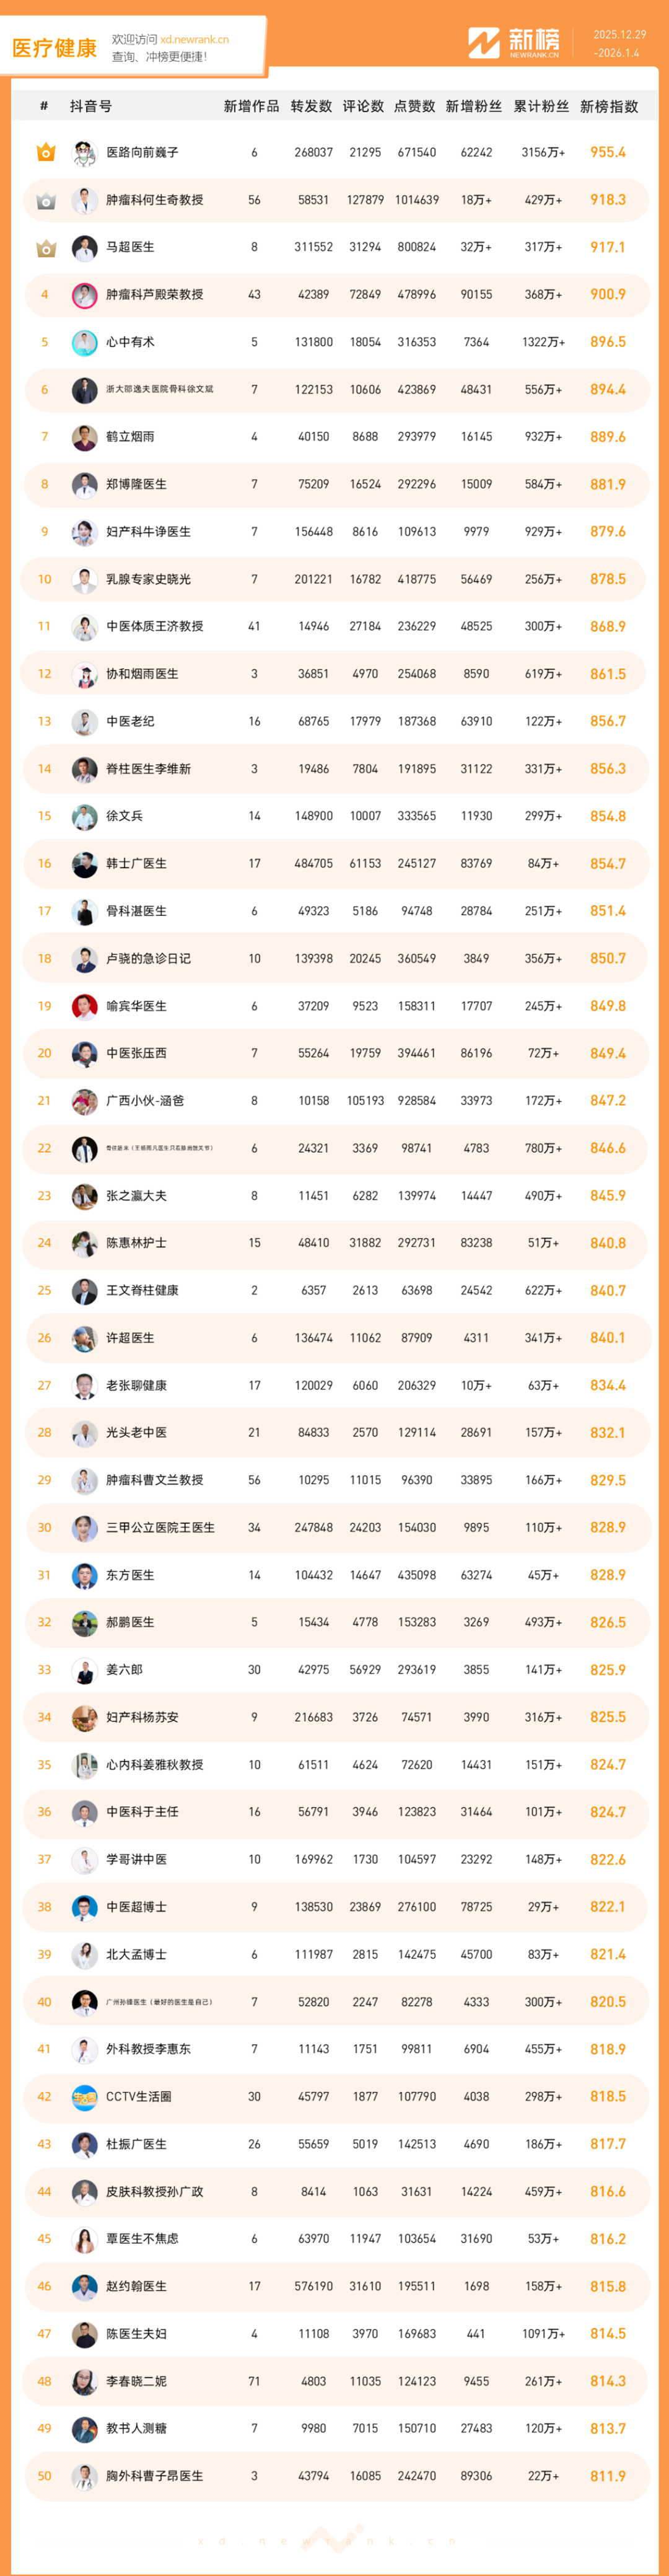Click the 新榜指数 column header
This screenshot has height=2576, width=669.
point(608,106)
